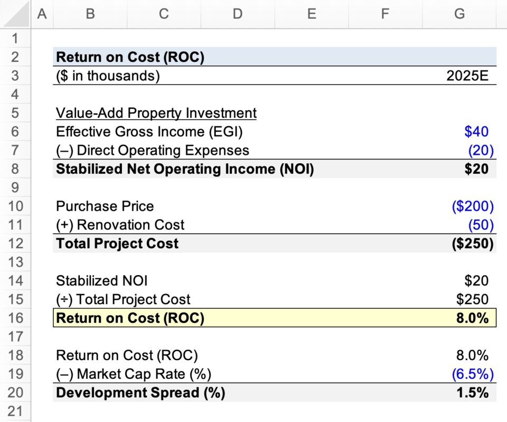
Task: Select column B header
Action: point(90,14)
